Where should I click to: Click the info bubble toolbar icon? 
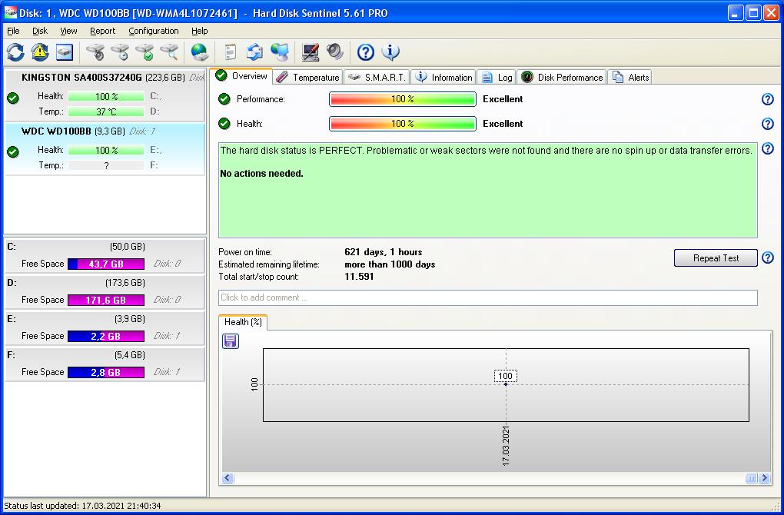(390, 52)
